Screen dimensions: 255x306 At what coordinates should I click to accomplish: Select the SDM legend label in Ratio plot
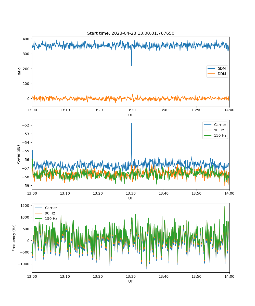point(222,69)
